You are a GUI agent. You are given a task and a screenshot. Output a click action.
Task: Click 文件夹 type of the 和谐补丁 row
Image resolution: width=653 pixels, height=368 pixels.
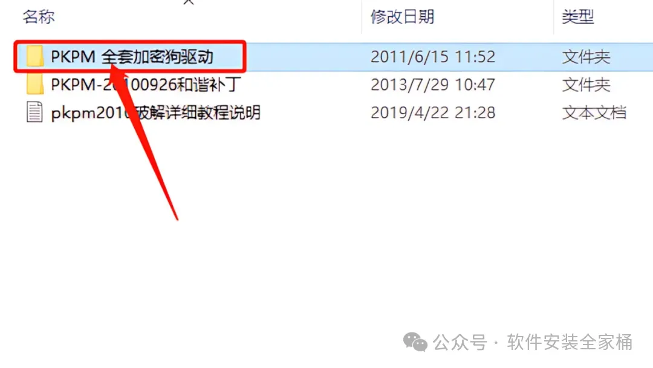coord(586,85)
